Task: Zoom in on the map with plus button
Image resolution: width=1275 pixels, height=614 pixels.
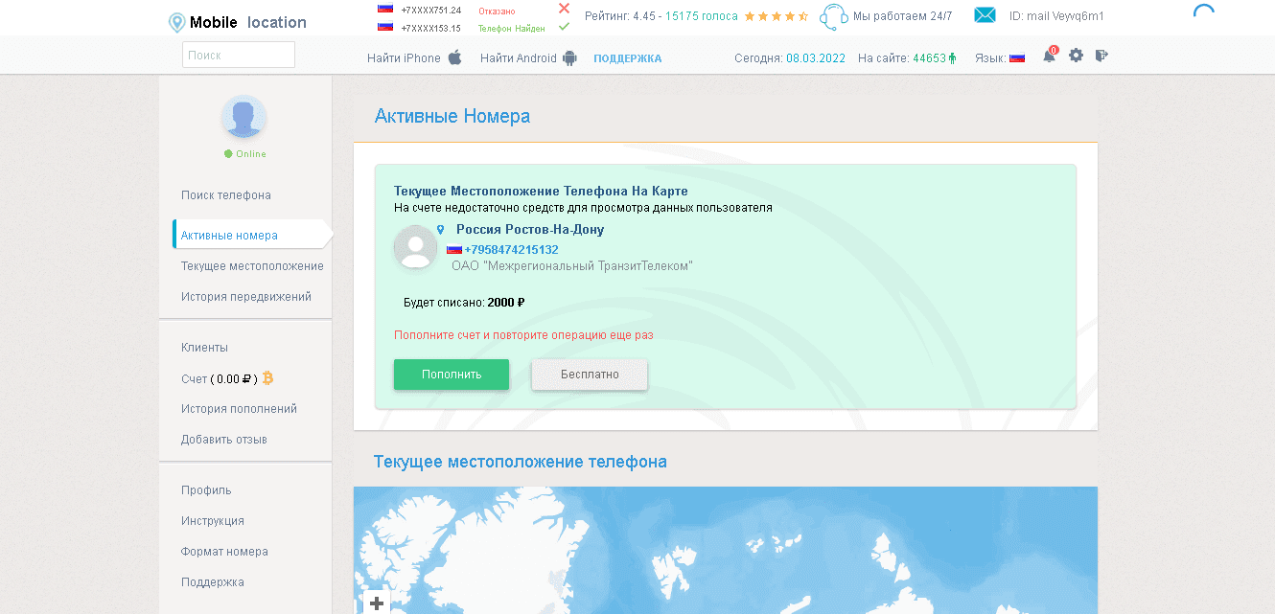Action: click(377, 603)
